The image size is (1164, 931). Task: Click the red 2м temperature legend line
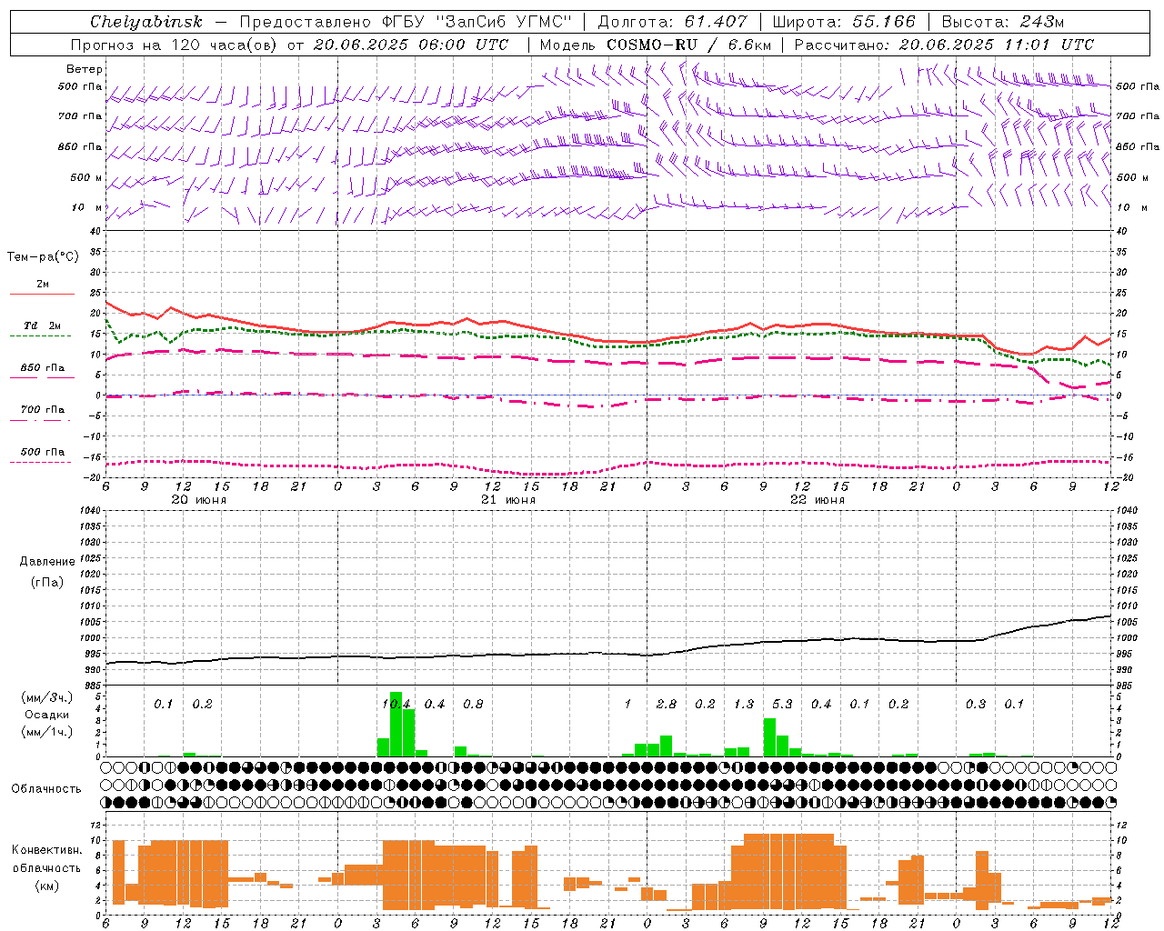(x=42, y=294)
